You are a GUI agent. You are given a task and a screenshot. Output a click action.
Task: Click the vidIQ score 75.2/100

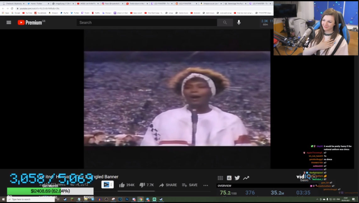coord(228,193)
